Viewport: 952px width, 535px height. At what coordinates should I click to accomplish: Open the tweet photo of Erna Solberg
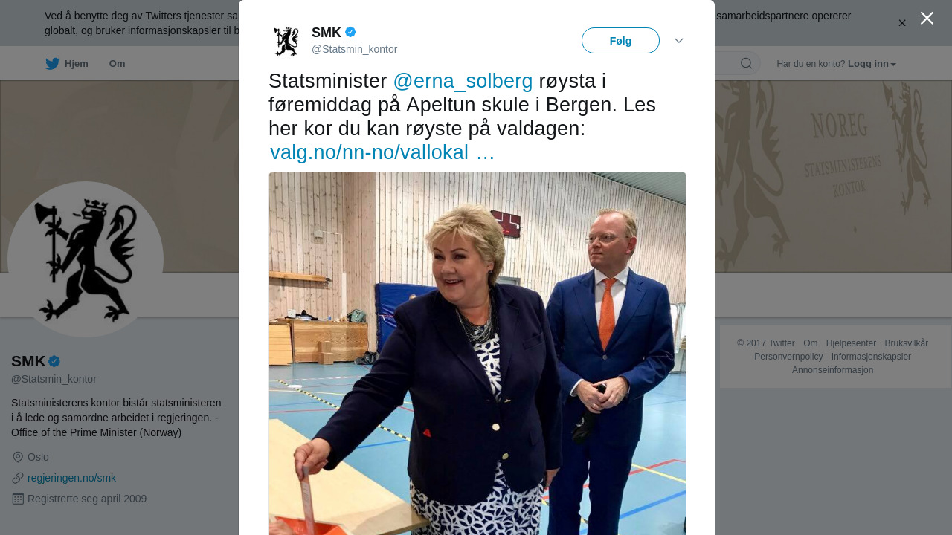477,354
